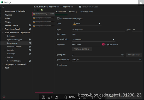
Task: Rotate image with the circular arrow icon
Action: (x=100, y=97)
